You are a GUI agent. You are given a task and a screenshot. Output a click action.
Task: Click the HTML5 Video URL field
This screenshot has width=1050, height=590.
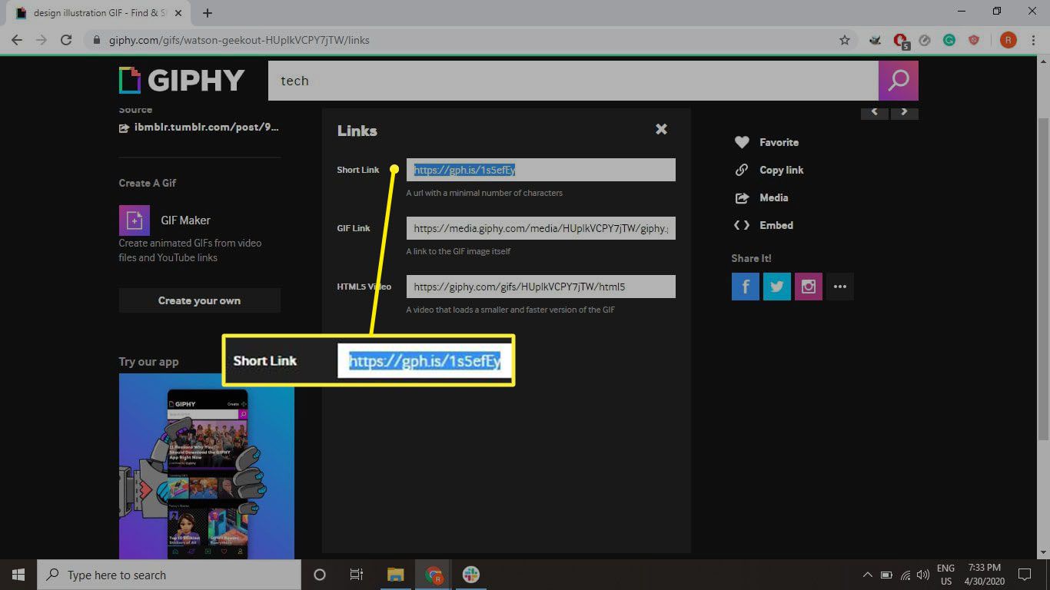point(541,287)
